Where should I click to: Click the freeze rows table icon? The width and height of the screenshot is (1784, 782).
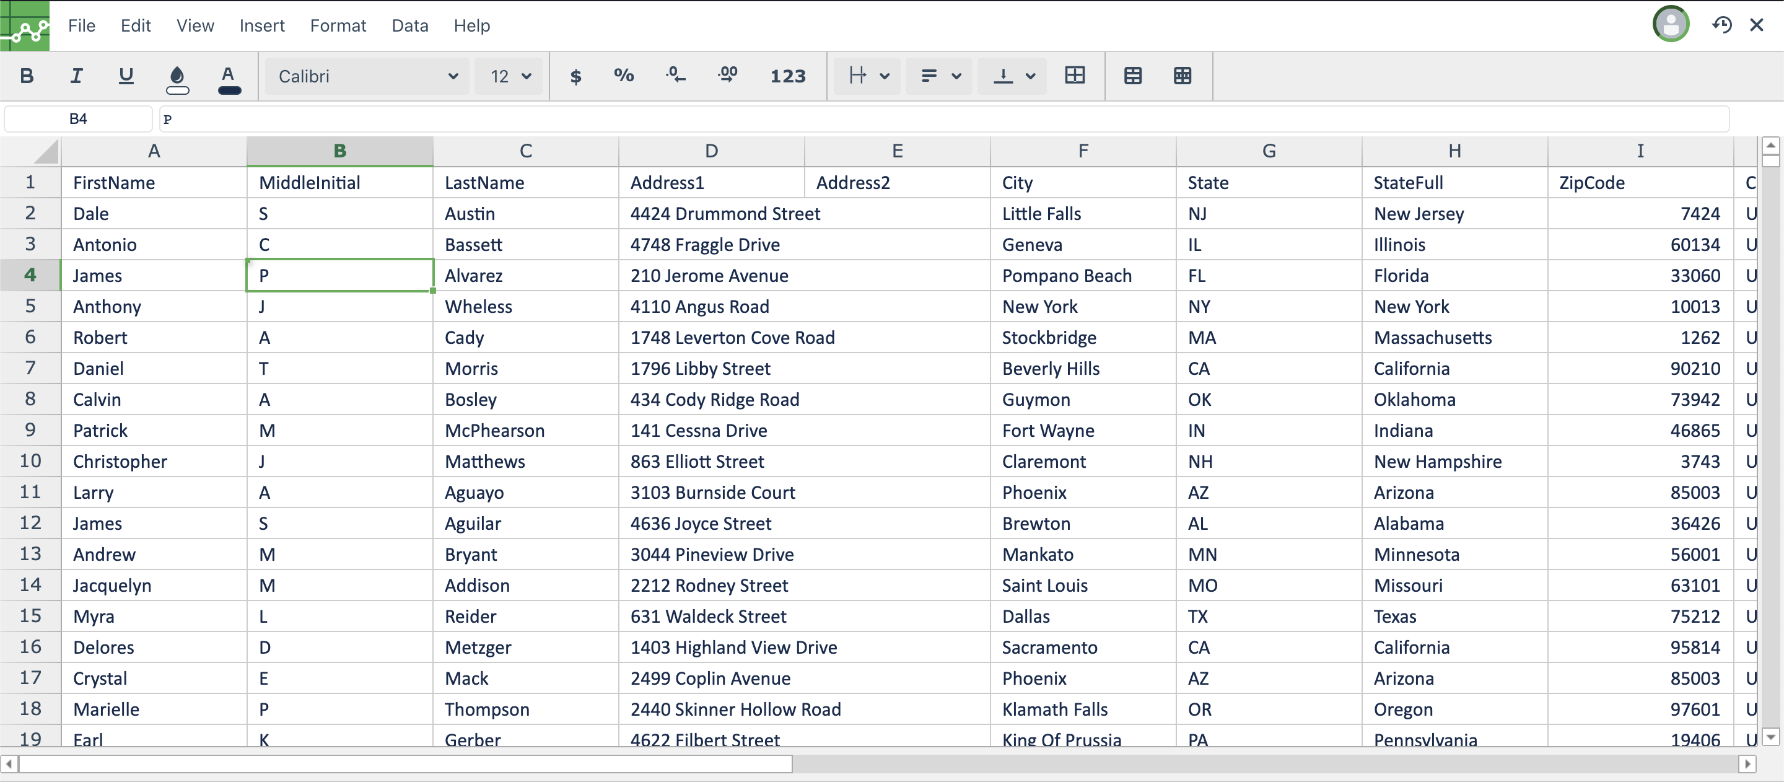(1133, 76)
